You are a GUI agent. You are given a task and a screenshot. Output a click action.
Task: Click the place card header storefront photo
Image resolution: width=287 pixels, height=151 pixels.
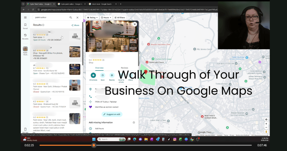(112, 36)
